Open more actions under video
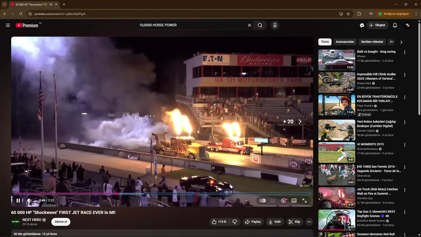Screen dimensions: 421x237 click(x=309, y=222)
